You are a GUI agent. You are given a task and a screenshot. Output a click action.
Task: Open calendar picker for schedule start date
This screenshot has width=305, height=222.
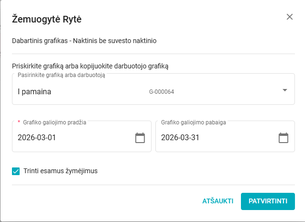140,138
